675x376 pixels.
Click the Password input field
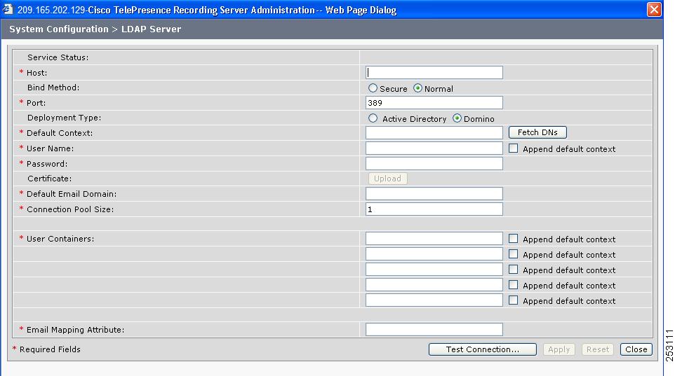(x=434, y=164)
